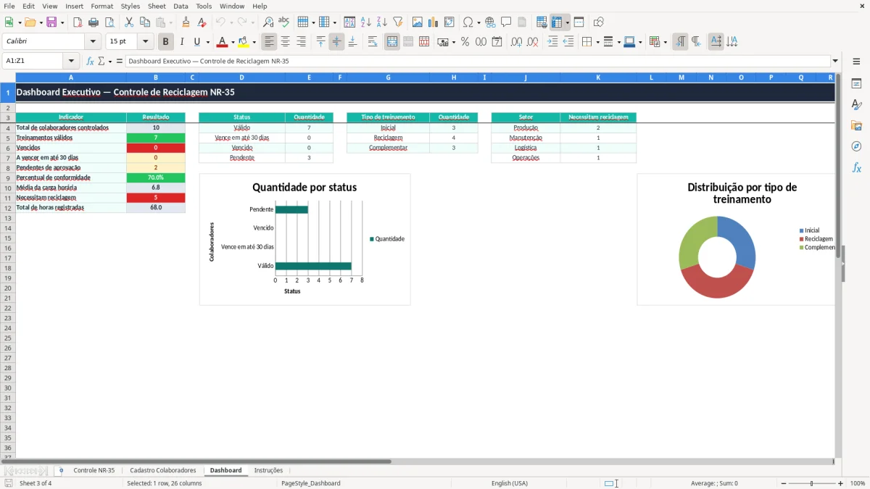The width and height of the screenshot is (870, 489).
Task: Switch to Cadastro Colaboradores sheet tab
Action: [163, 471]
